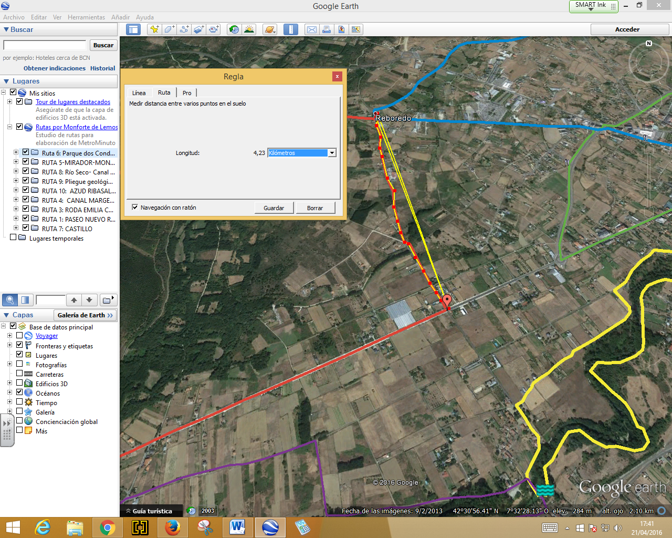Disable RUTA 7: CASTILLO visibility
672x538 pixels.
25,227
